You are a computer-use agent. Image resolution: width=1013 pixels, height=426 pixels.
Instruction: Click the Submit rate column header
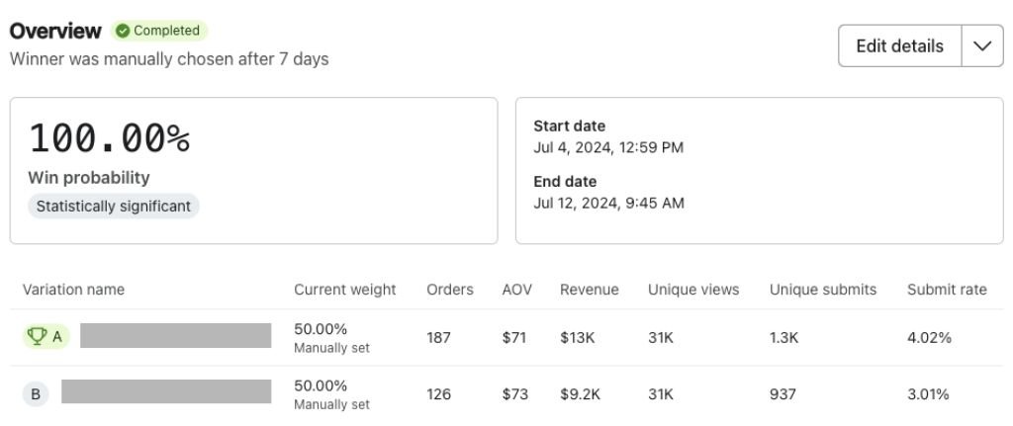[x=947, y=290]
